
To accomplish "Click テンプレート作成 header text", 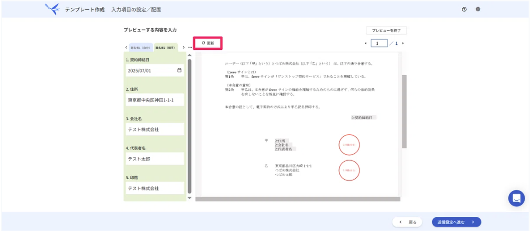I will point(85,9).
